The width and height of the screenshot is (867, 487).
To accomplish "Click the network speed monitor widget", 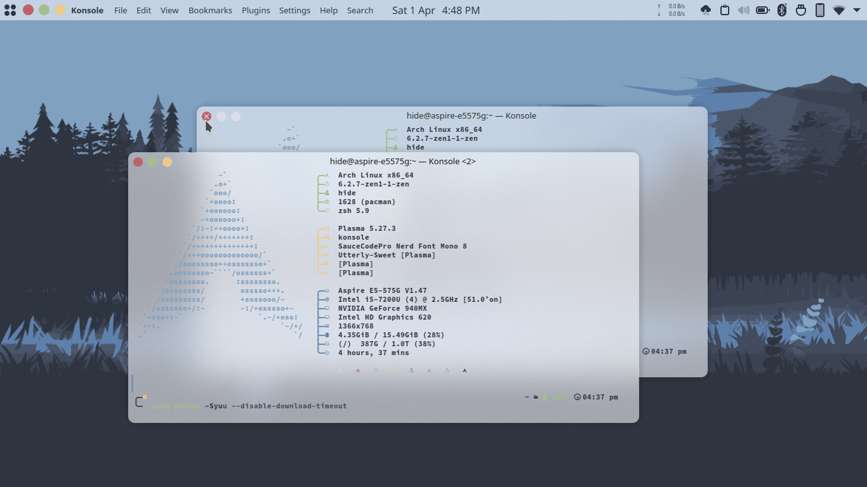I will tap(671, 10).
